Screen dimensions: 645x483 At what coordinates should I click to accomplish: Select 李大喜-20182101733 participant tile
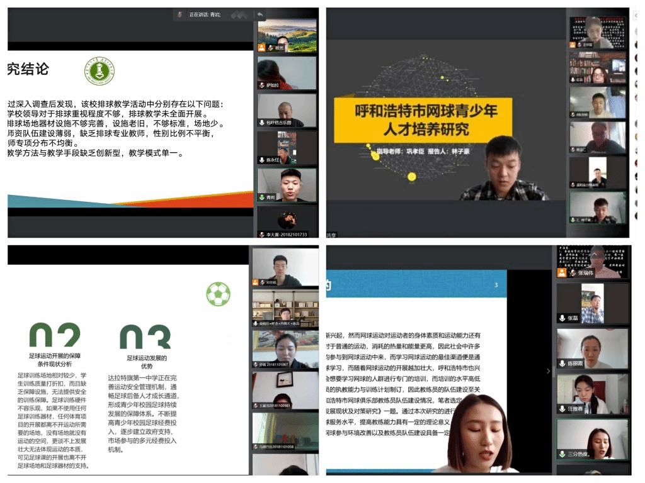pos(287,221)
